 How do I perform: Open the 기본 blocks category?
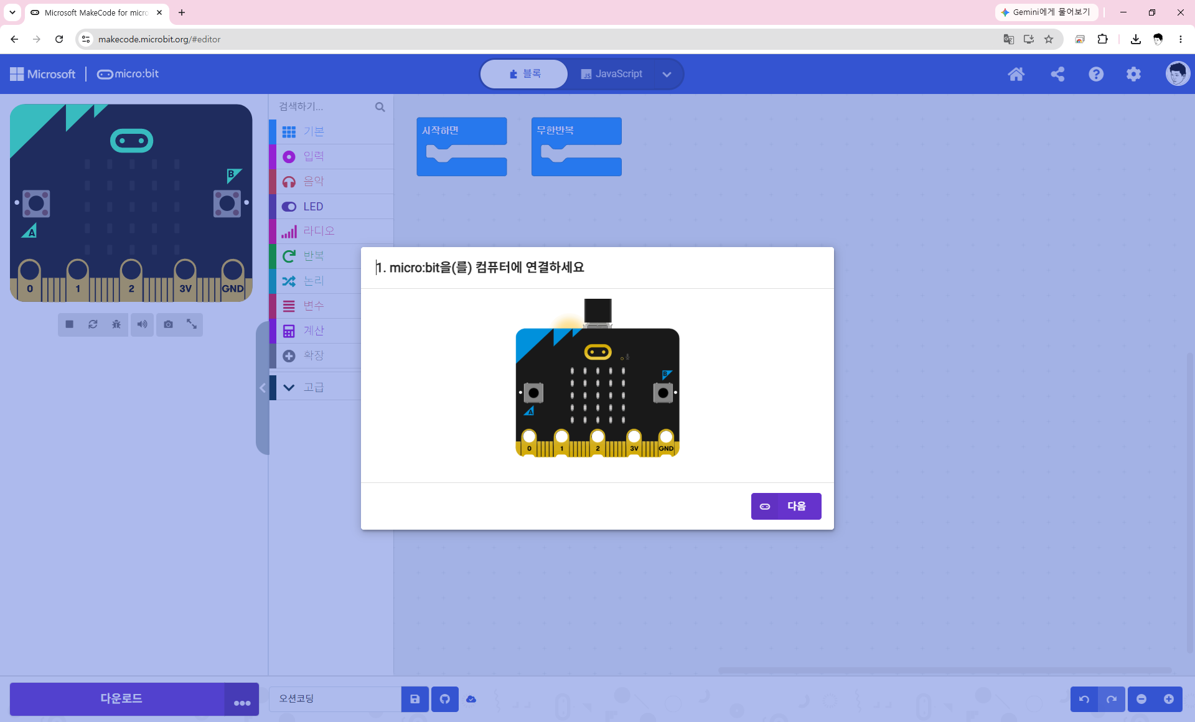331,132
